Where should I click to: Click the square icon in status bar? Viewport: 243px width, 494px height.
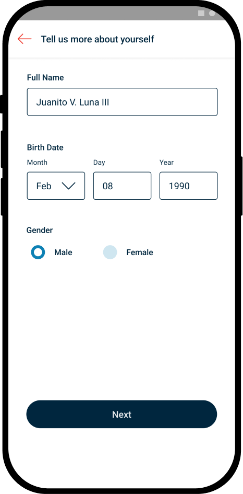(201, 13)
